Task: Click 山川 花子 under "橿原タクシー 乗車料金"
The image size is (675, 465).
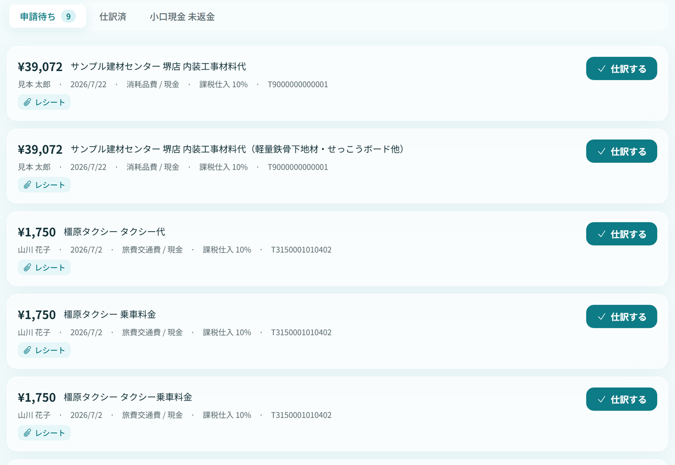Action: 34,333
